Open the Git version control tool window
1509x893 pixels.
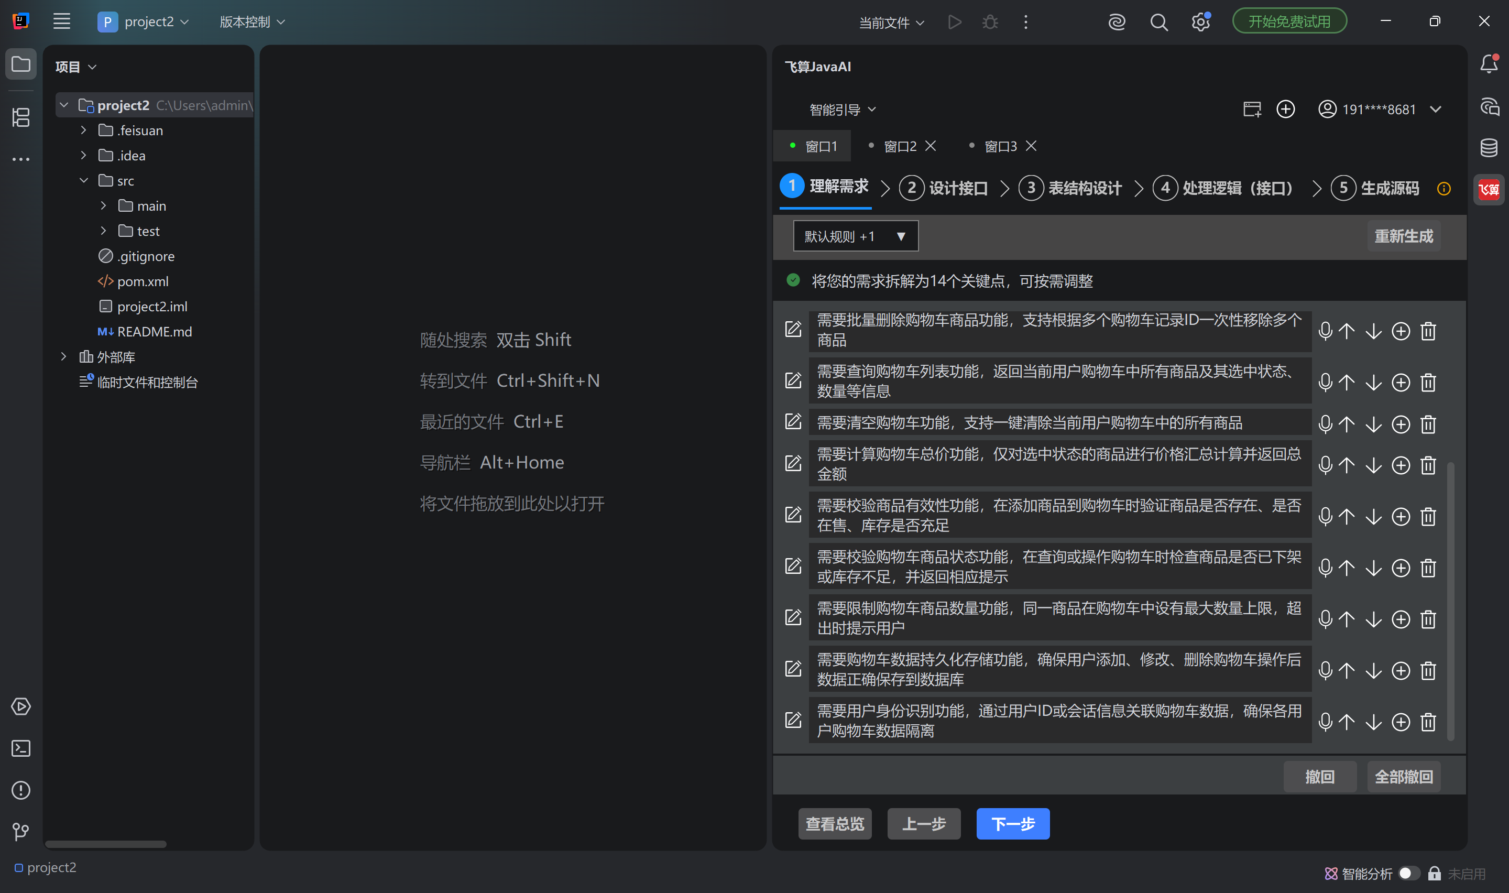[x=21, y=832]
